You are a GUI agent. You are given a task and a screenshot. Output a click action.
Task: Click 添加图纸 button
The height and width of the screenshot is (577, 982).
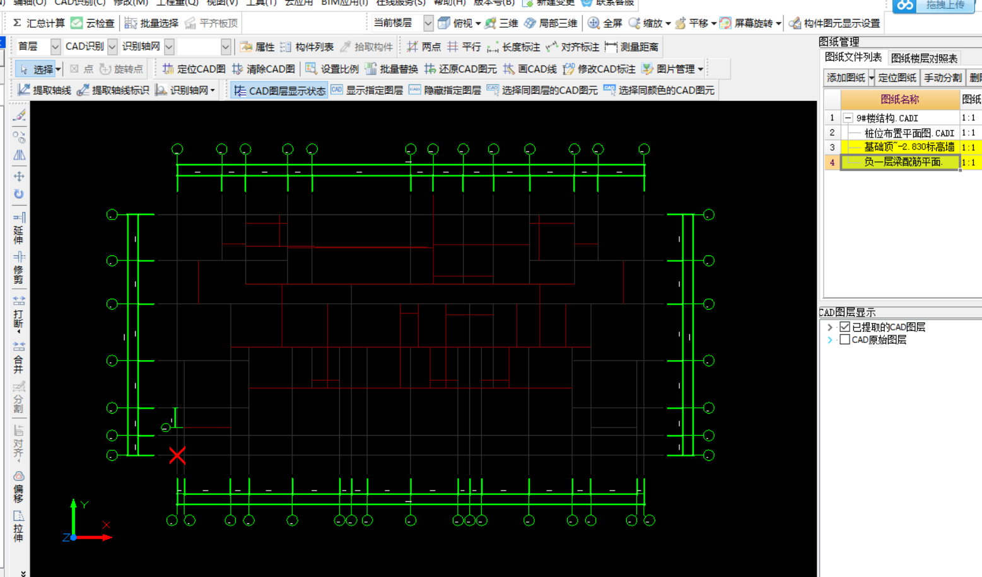pos(846,78)
